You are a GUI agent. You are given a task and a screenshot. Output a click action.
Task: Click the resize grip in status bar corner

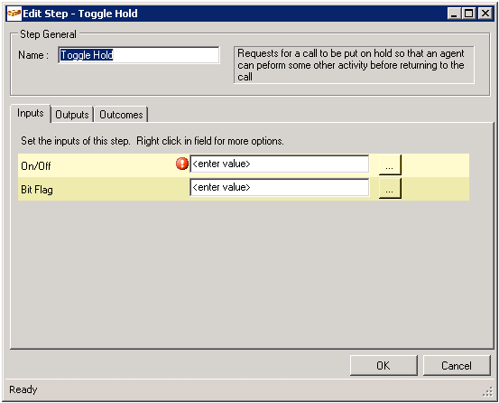tap(487, 391)
